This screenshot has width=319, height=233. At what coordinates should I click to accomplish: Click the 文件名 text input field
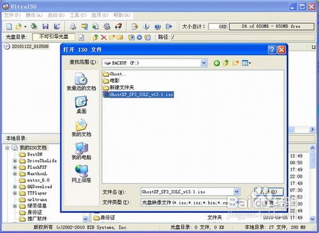tap(187, 192)
